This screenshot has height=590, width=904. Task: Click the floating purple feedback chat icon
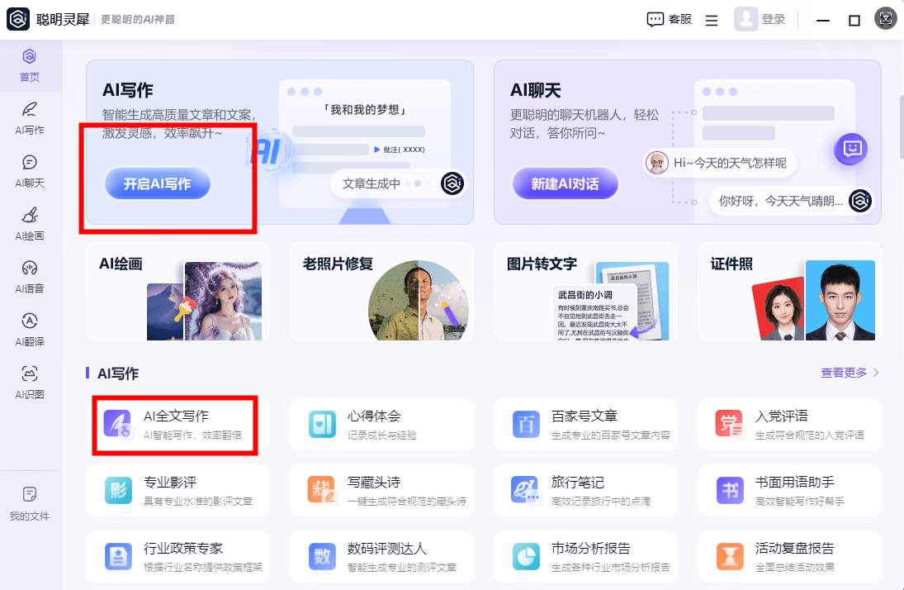click(x=853, y=149)
